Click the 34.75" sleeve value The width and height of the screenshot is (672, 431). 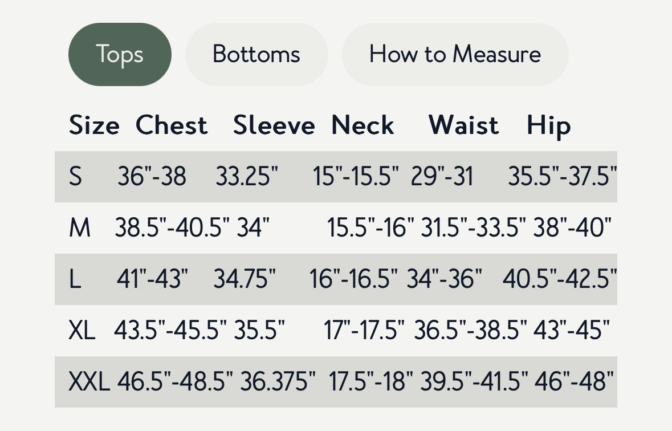(245, 279)
